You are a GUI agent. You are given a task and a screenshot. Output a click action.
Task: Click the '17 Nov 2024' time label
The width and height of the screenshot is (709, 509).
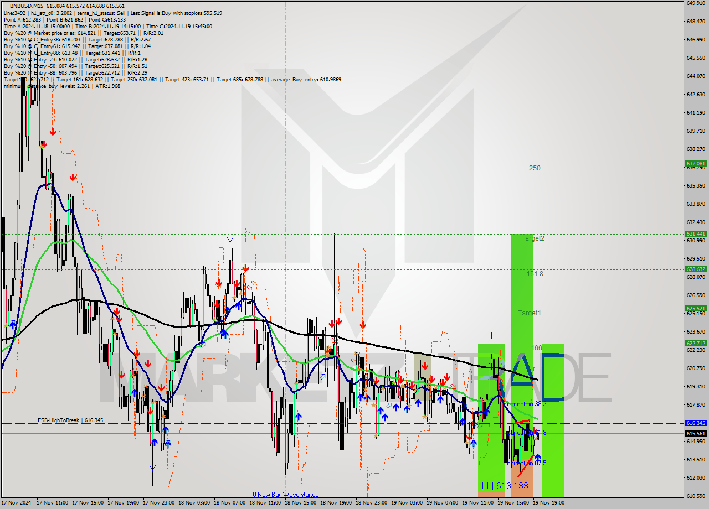[16, 503]
